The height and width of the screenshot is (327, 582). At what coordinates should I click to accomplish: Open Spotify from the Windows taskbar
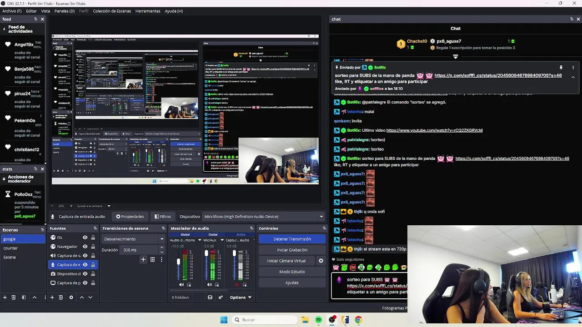(318, 320)
